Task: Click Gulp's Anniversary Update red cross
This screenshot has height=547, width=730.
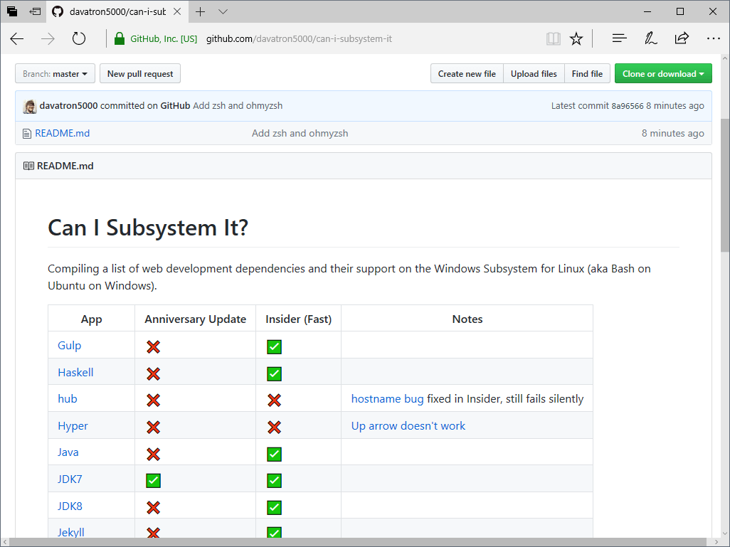Action: coord(153,346)
